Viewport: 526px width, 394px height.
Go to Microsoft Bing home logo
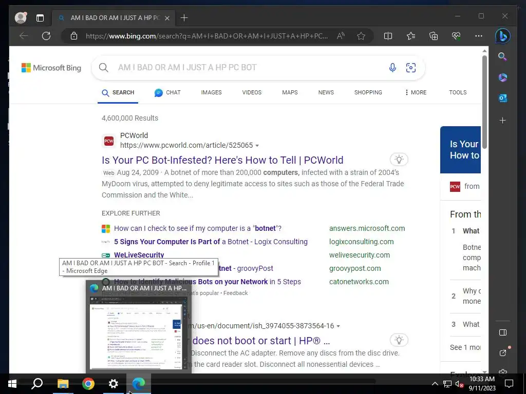point(51,68)
